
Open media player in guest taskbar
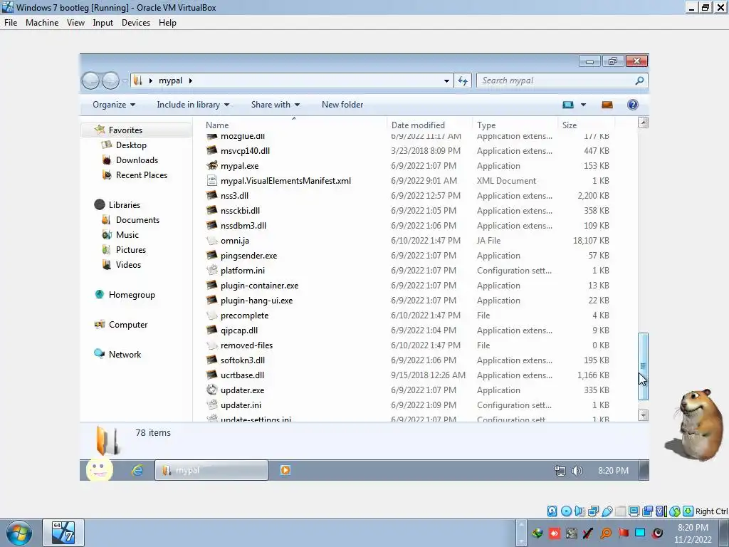(x=285, y=470)
